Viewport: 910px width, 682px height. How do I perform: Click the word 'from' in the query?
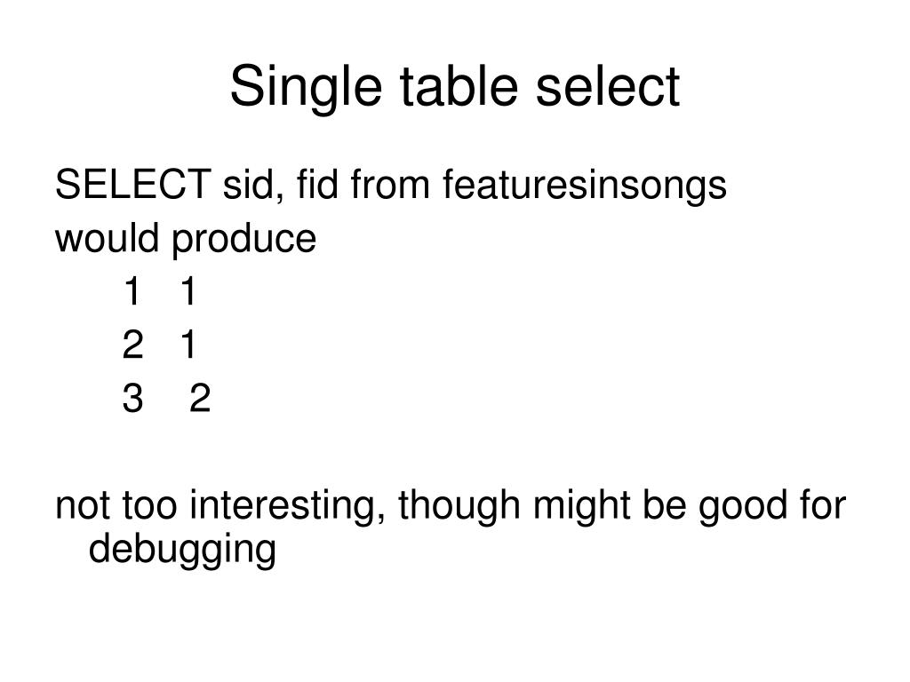(390, 184)
